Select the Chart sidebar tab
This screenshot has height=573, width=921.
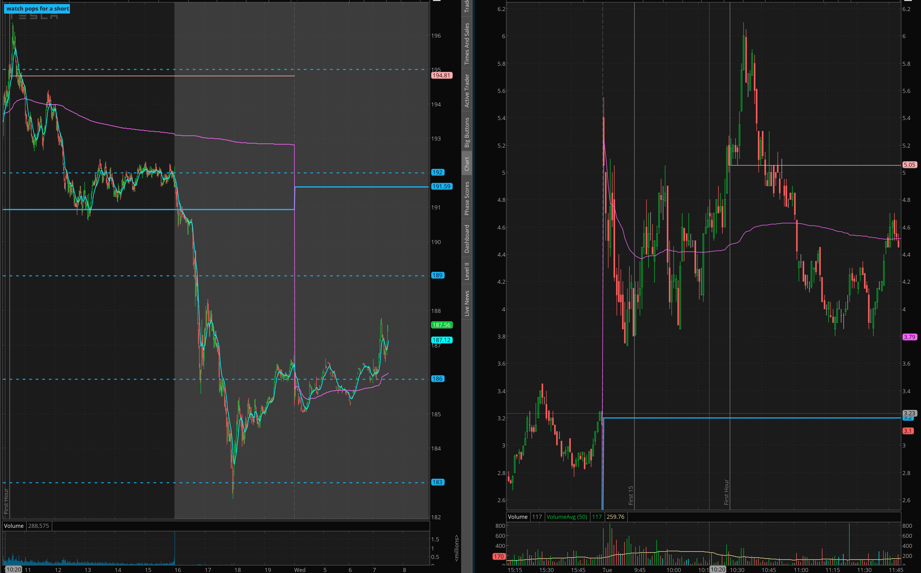click(x=467, y=164)
